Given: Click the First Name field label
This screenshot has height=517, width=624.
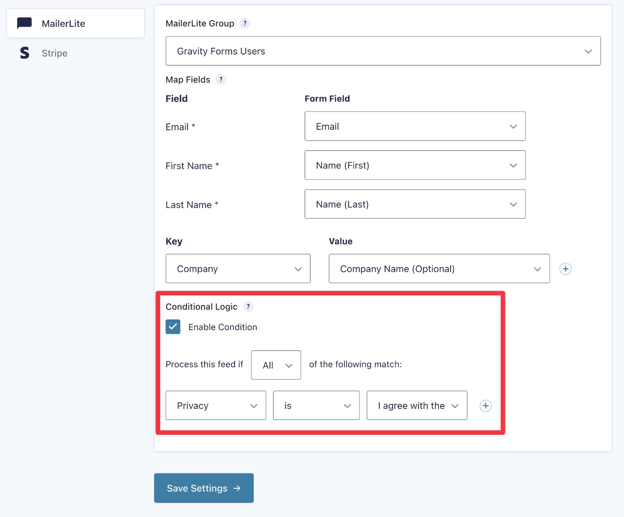Looking at the screenshot, I should tap(189, 166).
